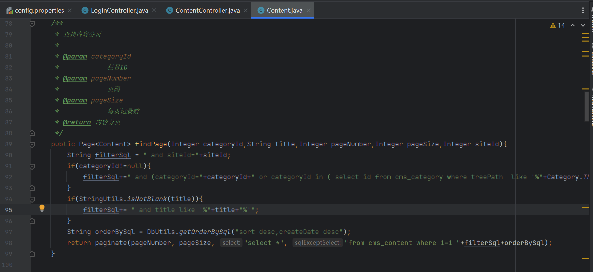The width and height of the screenshot is (593, 272).
Task: Click the orderBySql variable on line 97
Action: [115, 232]
